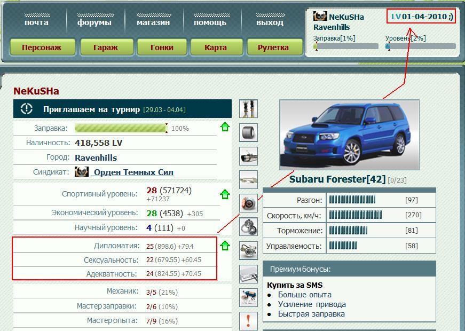Click green up arrow next to Заправка
465x331 pixels.
[225, 127]
